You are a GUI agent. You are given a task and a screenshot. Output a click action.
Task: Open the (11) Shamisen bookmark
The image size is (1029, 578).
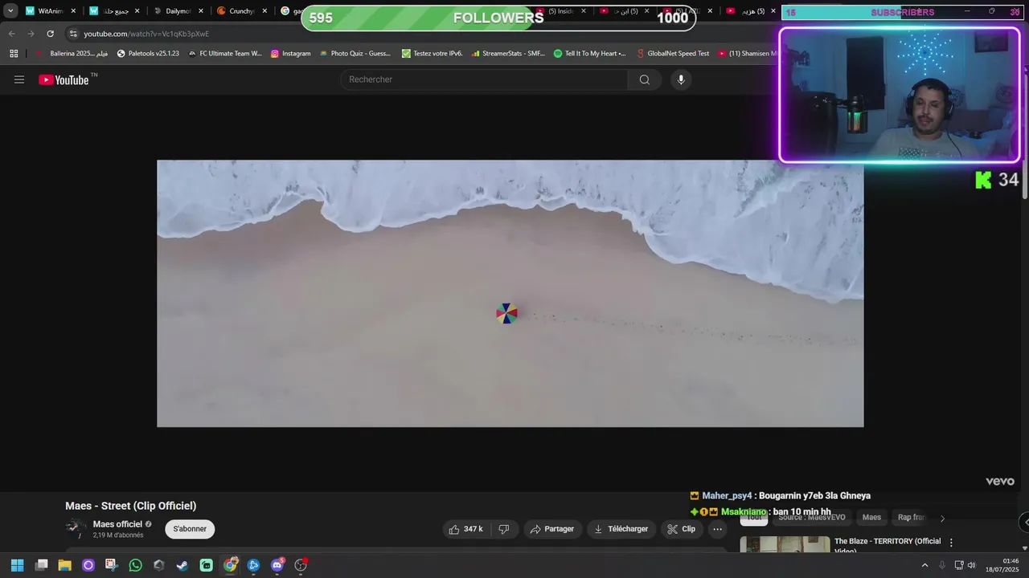click(748, 54)
